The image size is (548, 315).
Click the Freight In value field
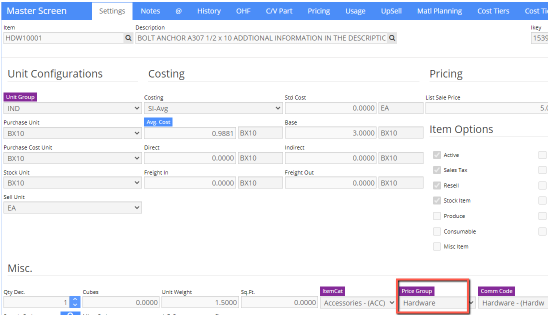(190, 183)
